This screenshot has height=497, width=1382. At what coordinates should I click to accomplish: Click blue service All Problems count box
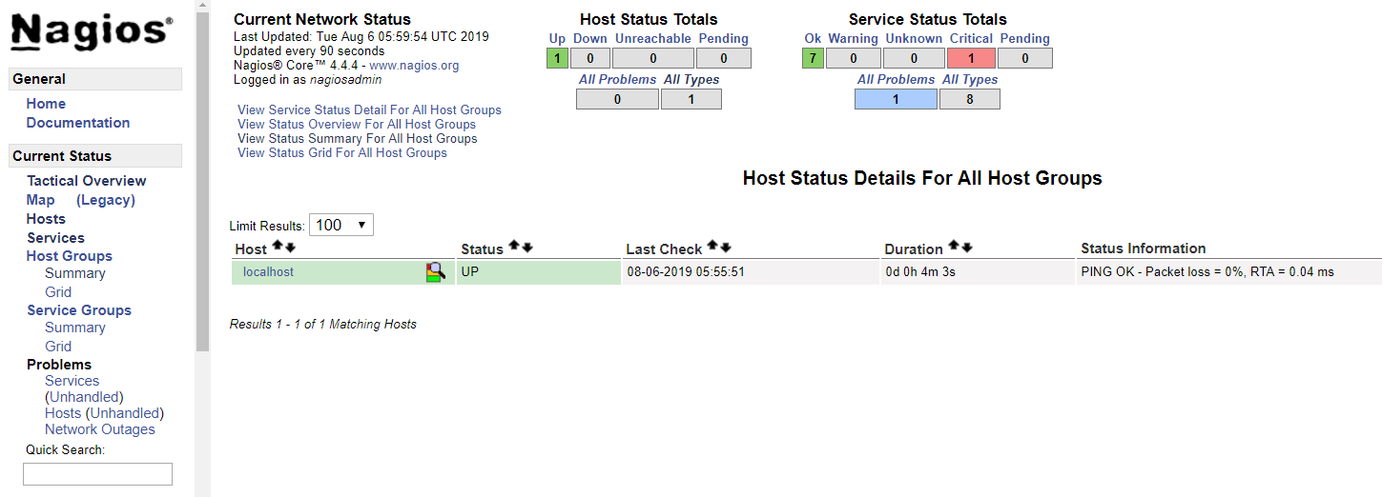(897, 99)
